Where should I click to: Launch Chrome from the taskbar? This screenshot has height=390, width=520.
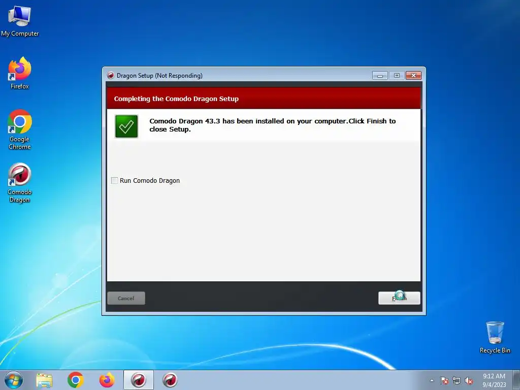[76, 380]
